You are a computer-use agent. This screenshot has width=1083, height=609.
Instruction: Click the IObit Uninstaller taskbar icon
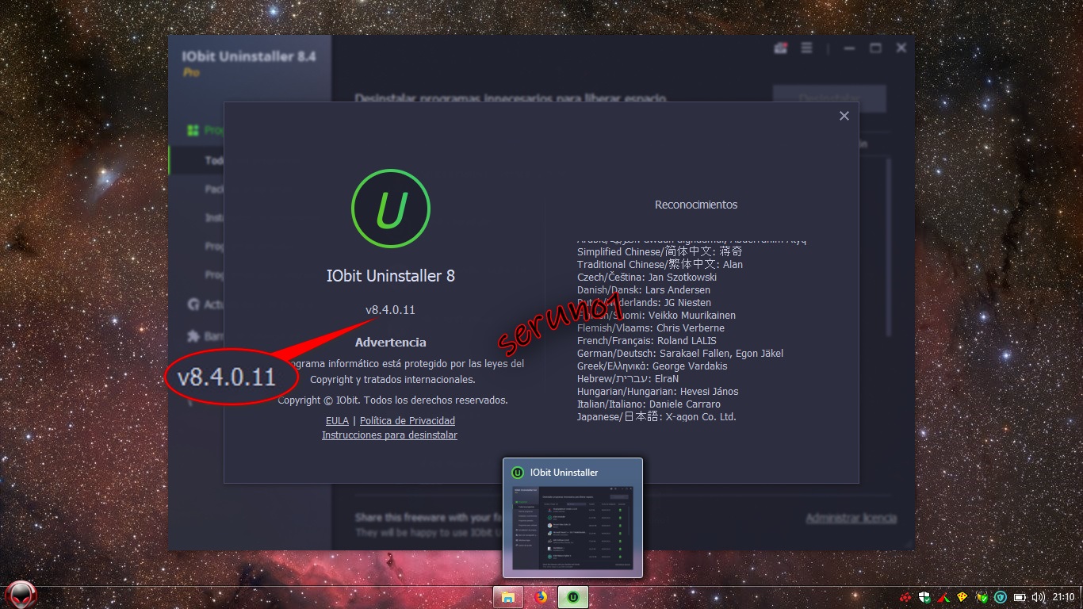tap(573, 597)
